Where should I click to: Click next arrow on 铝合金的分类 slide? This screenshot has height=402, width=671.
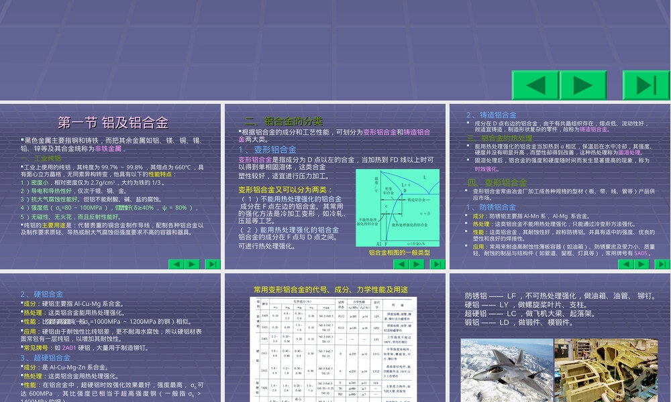[x=417, y=264]
